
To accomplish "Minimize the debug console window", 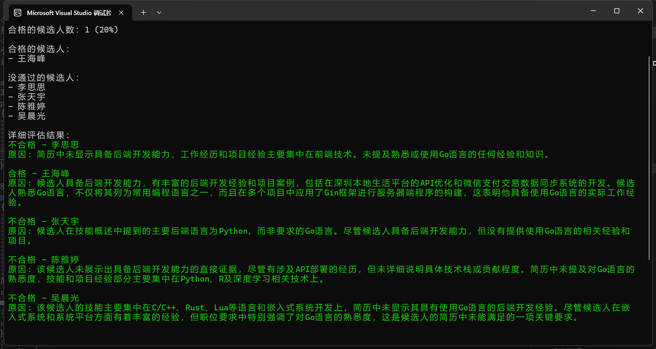I will pos(592,11).
